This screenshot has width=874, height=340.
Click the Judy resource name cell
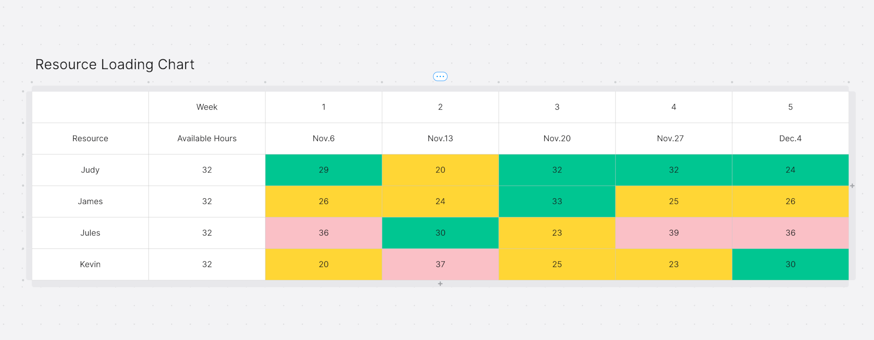tap(90, 170)
